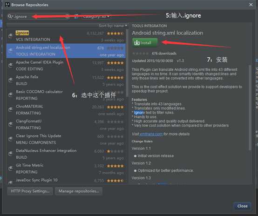
Task: Click the DataNucleus Enhancer plugin icon
Action: coord(11,154)
